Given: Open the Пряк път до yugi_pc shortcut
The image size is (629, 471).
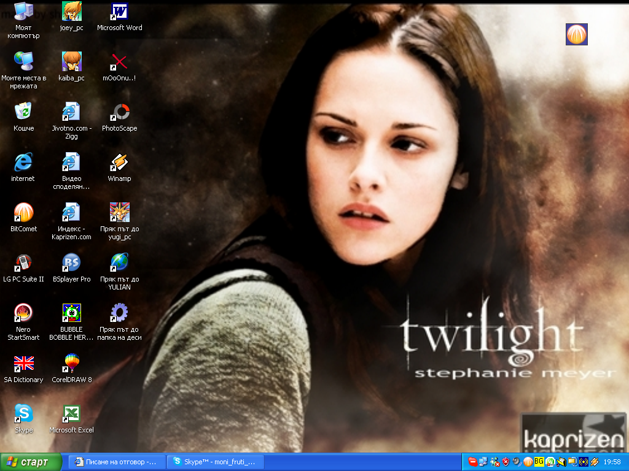Looking at the screenshot, I should (120, 222).
